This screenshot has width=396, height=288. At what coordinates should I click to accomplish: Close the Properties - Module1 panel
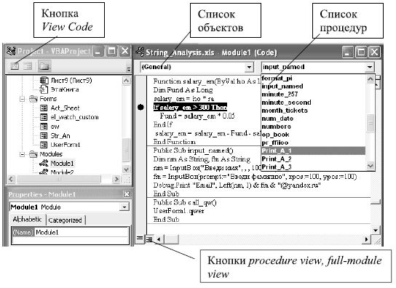click(127, 194)
